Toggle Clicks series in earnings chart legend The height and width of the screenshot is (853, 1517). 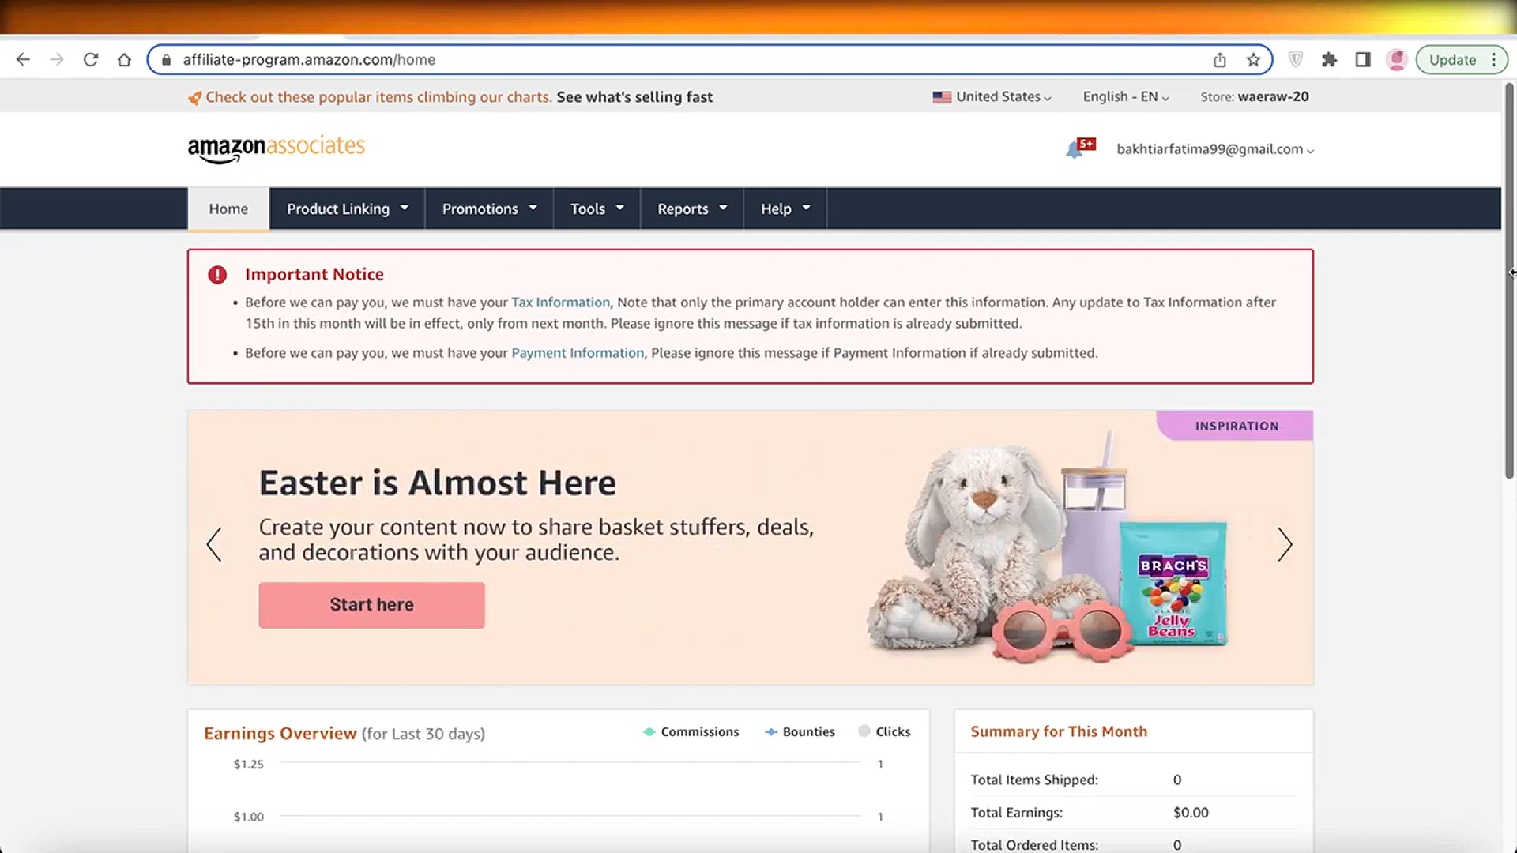[x=884, y=732]
